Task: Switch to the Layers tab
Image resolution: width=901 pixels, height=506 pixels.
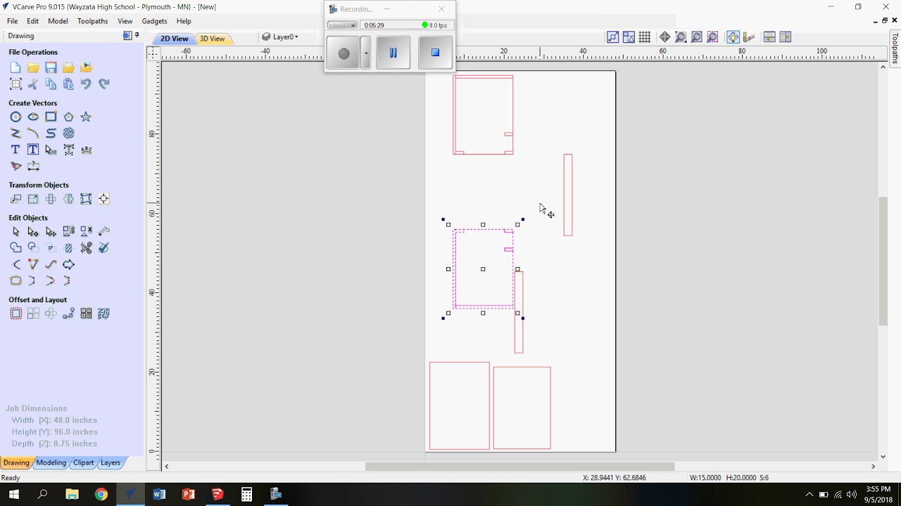Action: point(110,462)
